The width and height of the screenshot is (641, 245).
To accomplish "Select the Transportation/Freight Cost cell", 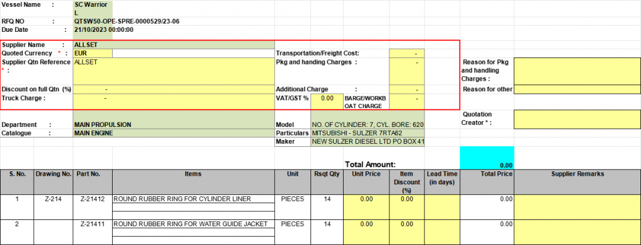I will tap(407, 53).
